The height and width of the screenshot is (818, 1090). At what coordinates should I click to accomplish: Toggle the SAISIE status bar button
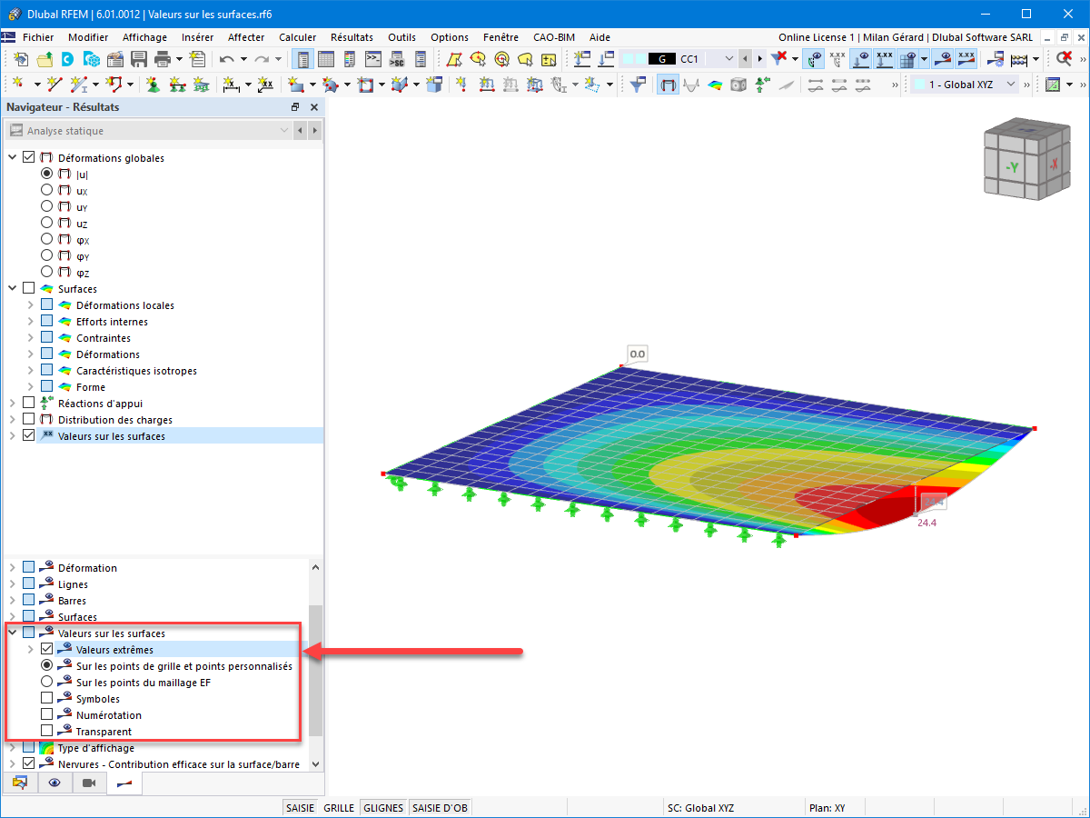click(301, 808)
